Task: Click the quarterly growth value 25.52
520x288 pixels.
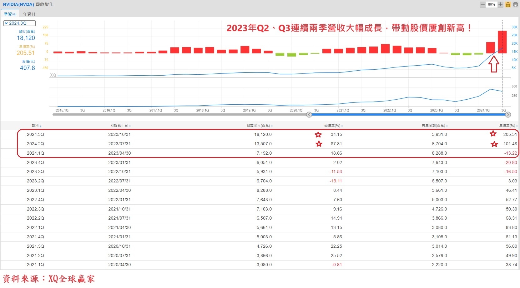Action: pos(336,256)
